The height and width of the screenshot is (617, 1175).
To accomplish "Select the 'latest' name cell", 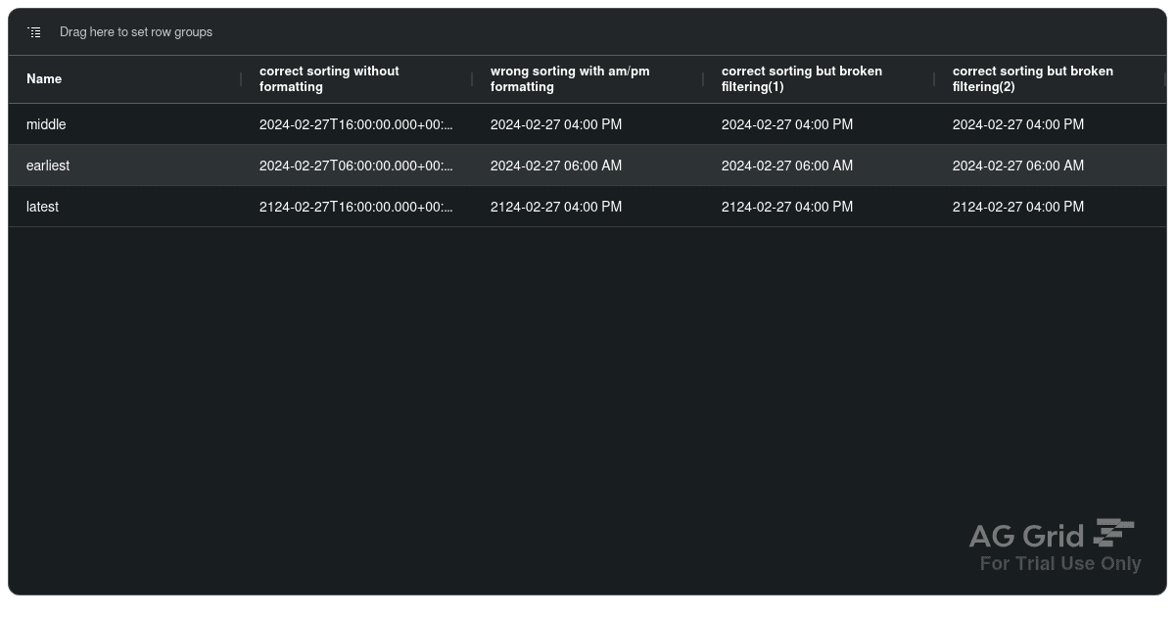I will (x=124, y=207).
